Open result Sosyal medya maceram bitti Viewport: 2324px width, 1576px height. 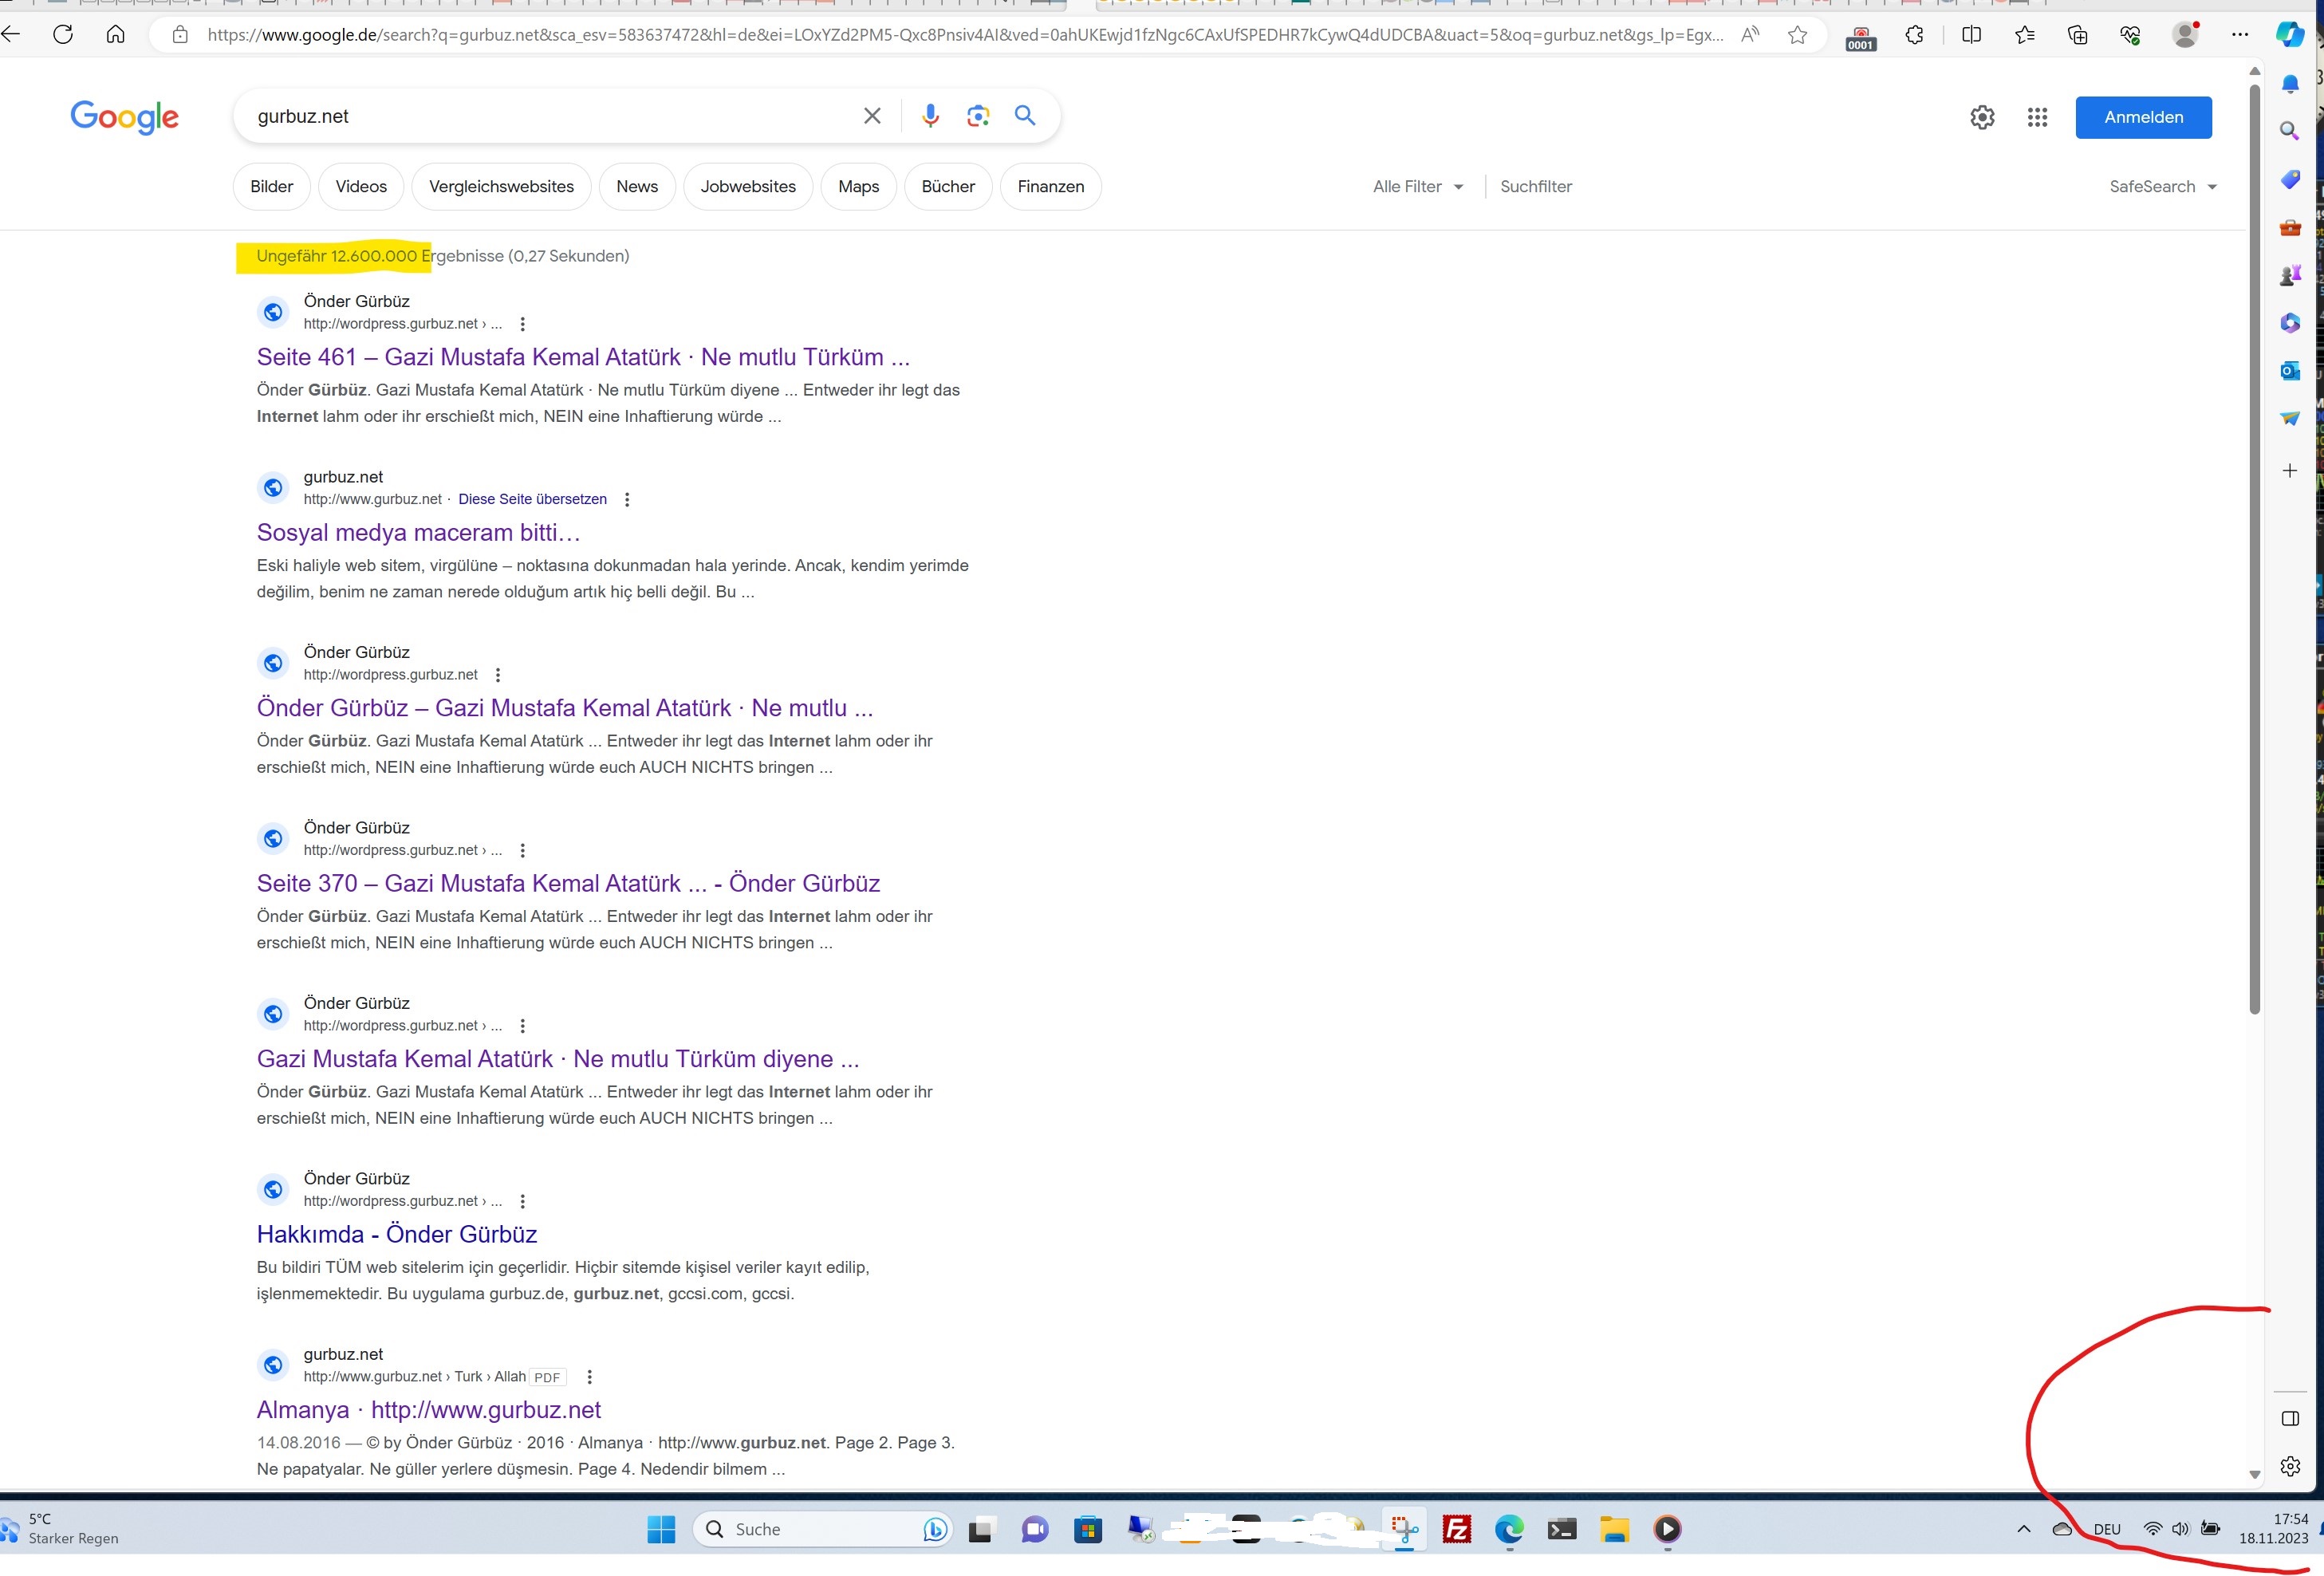[418, 532]
